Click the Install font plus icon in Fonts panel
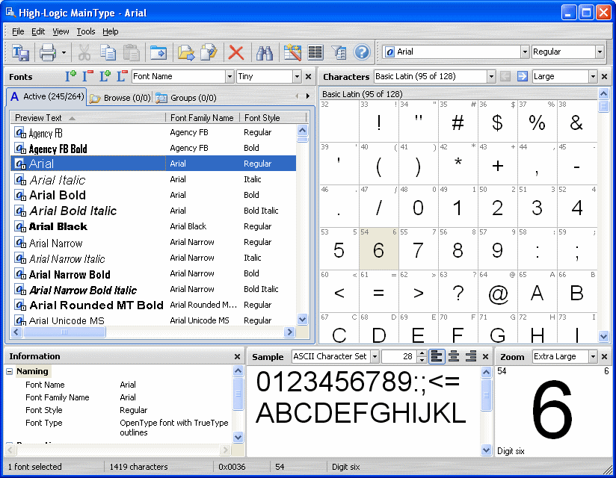616x478 pixels. pyautogui.click(x=71, y=76)
